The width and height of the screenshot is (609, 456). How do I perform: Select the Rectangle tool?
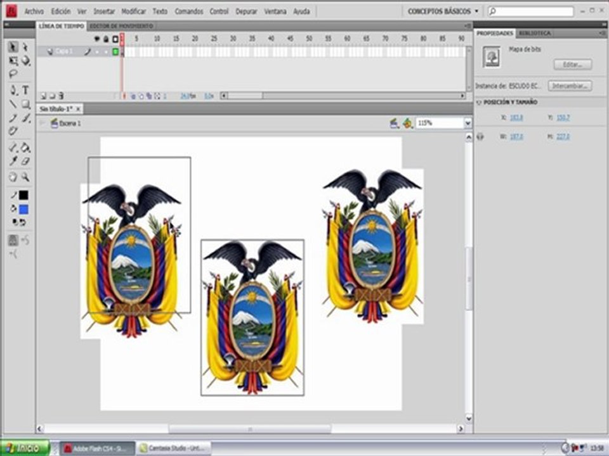click(x=25, y=104)
